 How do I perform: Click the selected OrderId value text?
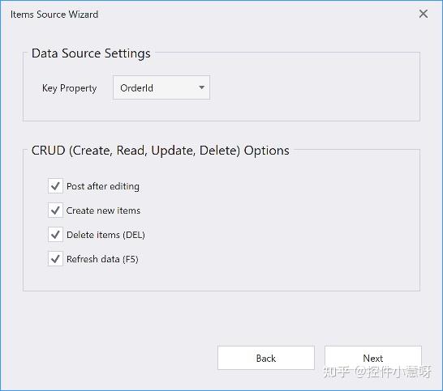coord(136,88)
